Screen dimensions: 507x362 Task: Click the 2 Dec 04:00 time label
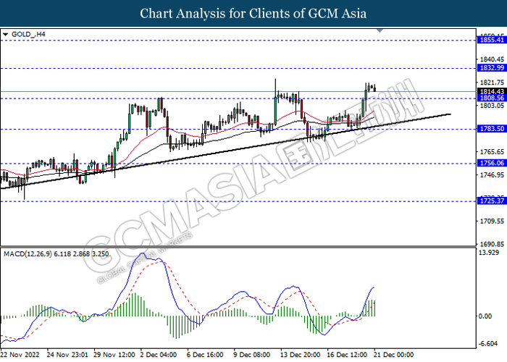(x=159, y=355)
